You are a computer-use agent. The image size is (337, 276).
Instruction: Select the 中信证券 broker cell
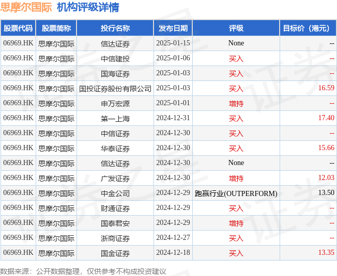click(115, 134)
